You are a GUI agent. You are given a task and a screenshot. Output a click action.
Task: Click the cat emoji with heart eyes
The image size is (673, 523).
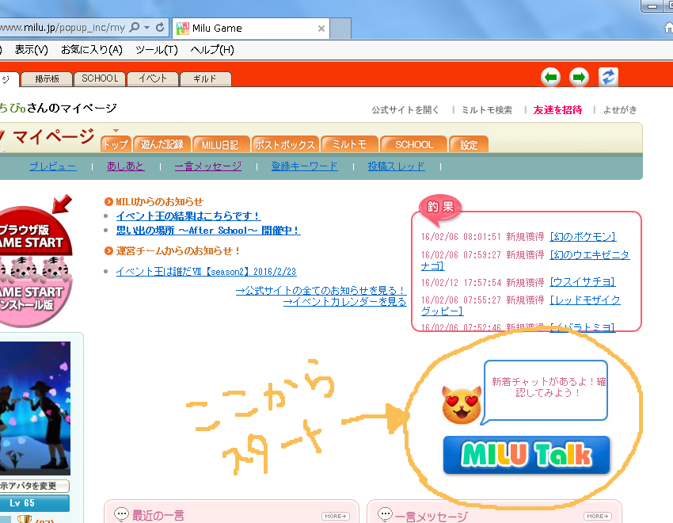tap(462, 406)
